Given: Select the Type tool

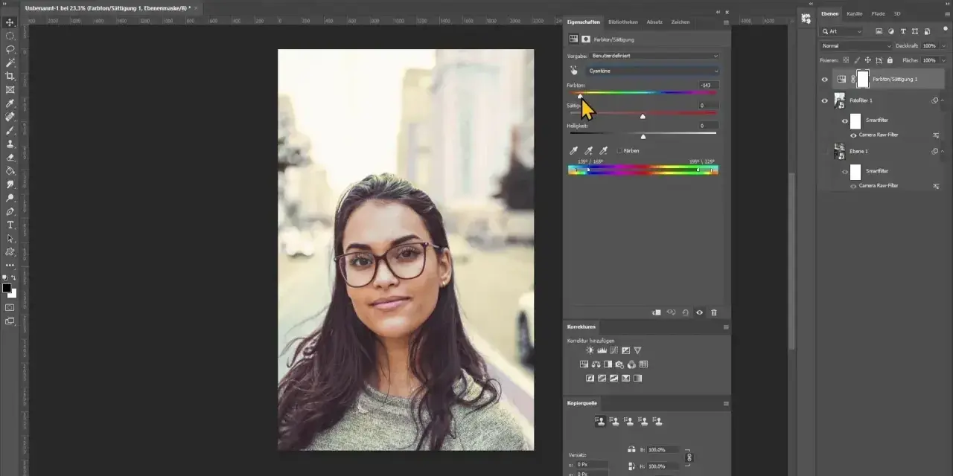Looking at the screenshot, I should [10, 225].
